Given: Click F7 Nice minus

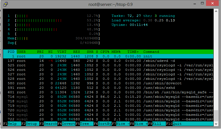Looking at the screenshot, I should [121, 124].
